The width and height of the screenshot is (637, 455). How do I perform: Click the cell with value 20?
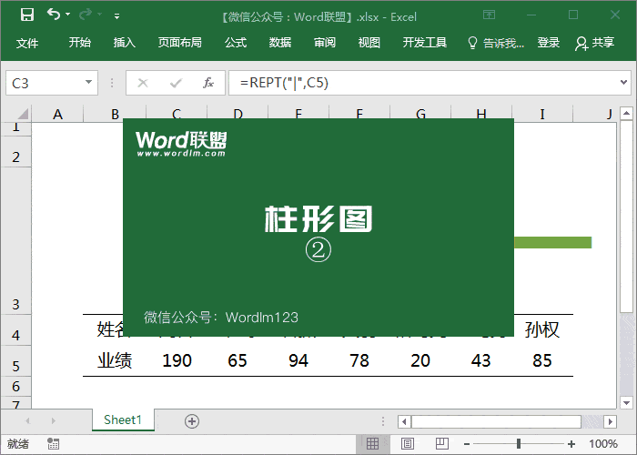pos(420,360)
